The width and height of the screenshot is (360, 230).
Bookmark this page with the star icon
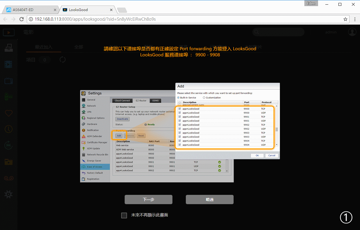click(345, 19)
